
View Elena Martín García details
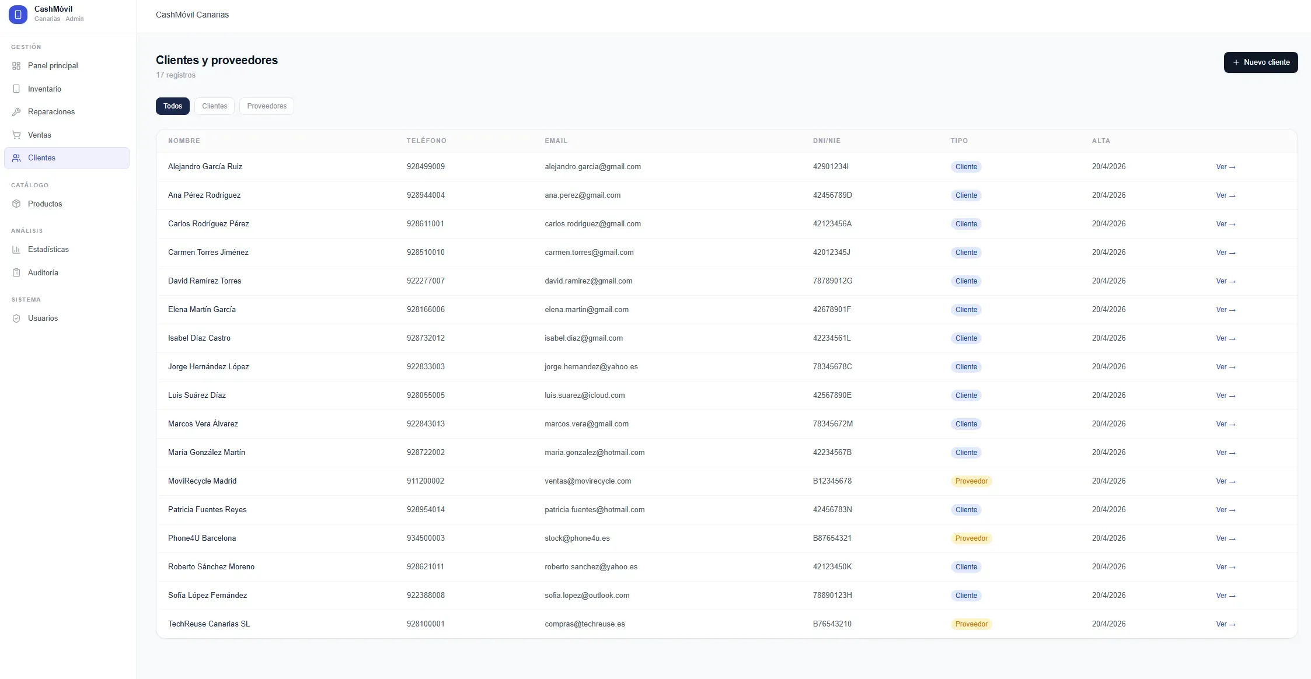(1226, 310)
